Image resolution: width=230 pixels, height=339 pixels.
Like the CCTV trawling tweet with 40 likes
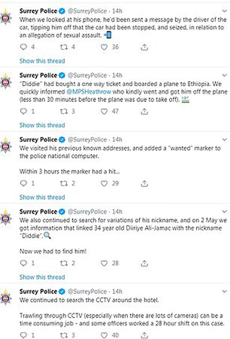click(104, 335)
